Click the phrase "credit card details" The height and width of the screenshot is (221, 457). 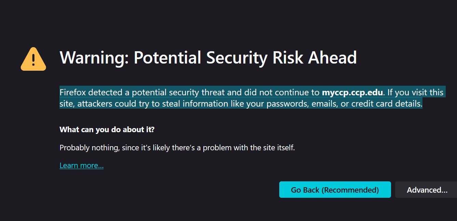[x=386, y=103]
